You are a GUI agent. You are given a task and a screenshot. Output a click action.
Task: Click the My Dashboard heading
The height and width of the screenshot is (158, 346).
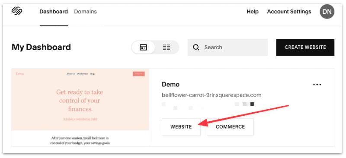41,47
